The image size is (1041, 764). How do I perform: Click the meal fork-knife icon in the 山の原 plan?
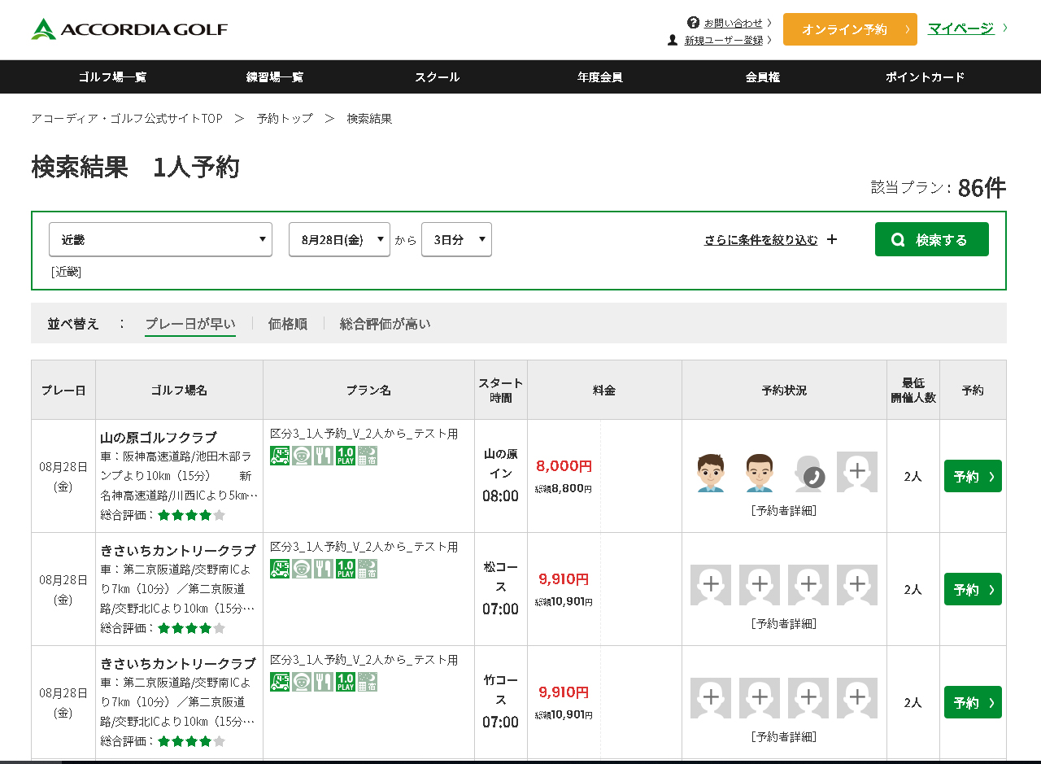tap(324, 456)
